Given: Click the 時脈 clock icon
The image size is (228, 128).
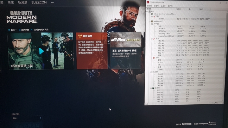Looking at the screenshot, I should (x=154, y=72).
